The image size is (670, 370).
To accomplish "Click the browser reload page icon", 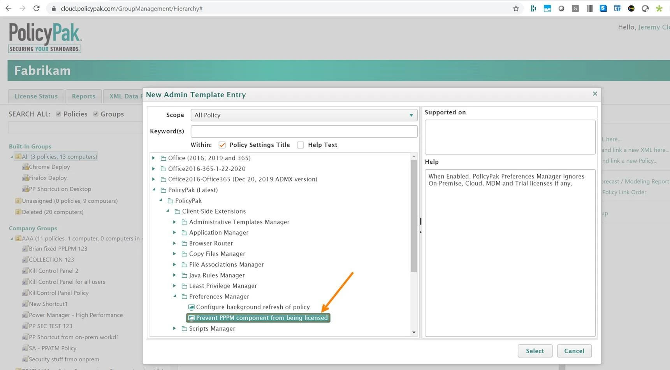I will tap(36, 8).
